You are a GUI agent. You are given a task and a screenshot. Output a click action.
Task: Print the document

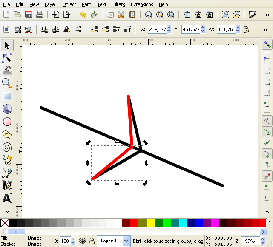(40, 14)
